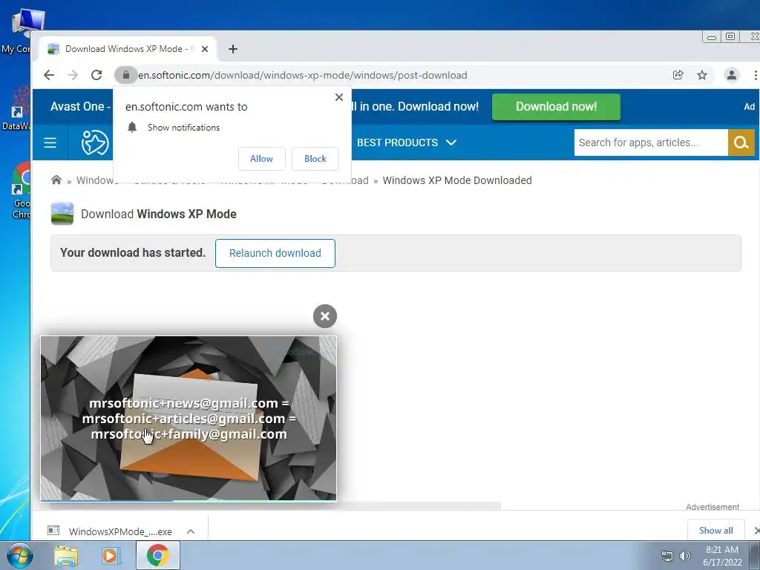Open a new browser tab
The image size is (760, 570).
pos(233,49)
